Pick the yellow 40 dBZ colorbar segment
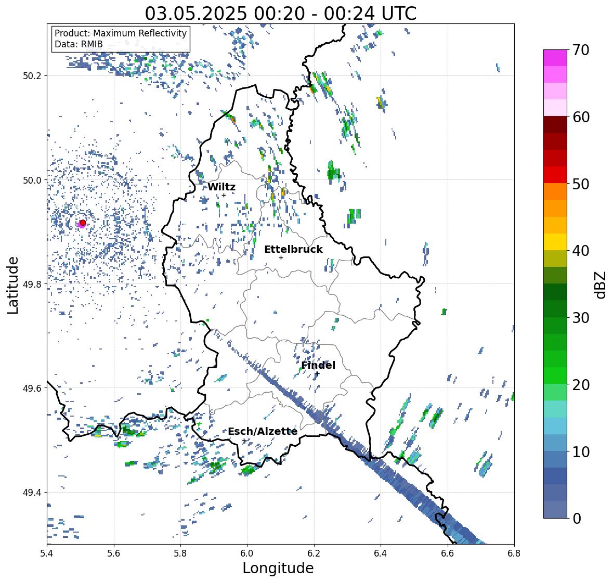 555,242
